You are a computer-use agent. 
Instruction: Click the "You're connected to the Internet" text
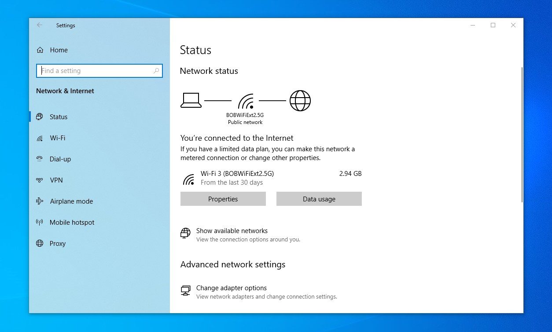coord(237,138)
